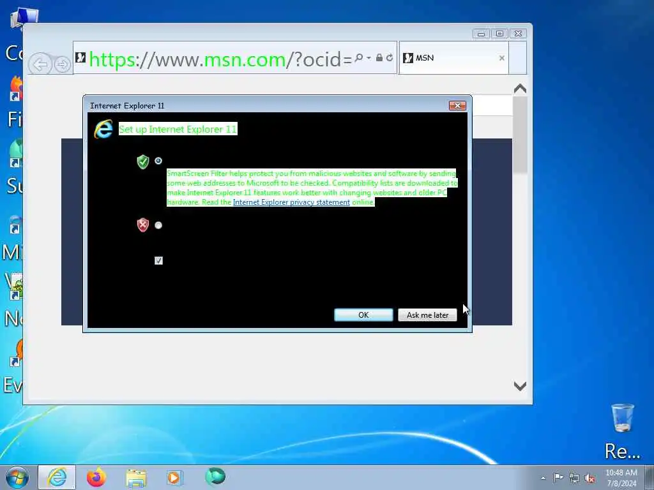Open the Windows Start menu
Screen dimensions: 654x490
coord(17,477)
